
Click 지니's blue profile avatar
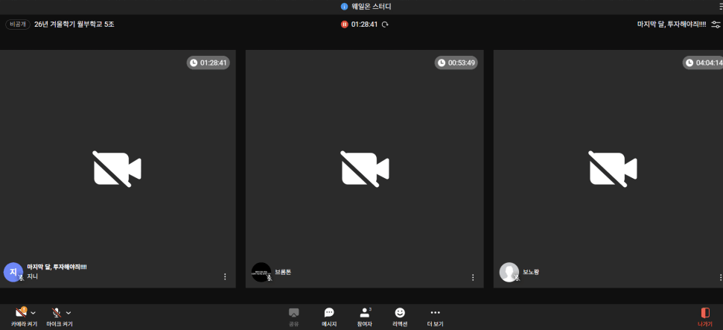[13, 272]
